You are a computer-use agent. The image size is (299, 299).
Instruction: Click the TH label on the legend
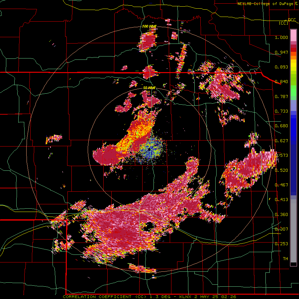(x=285, y=258)
